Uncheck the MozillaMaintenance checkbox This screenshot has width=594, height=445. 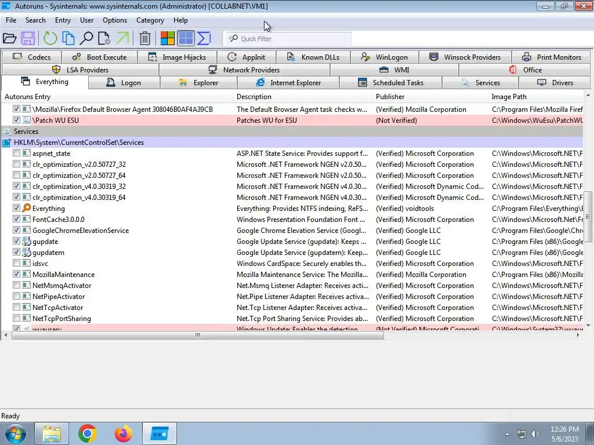[x=16, y=273]
